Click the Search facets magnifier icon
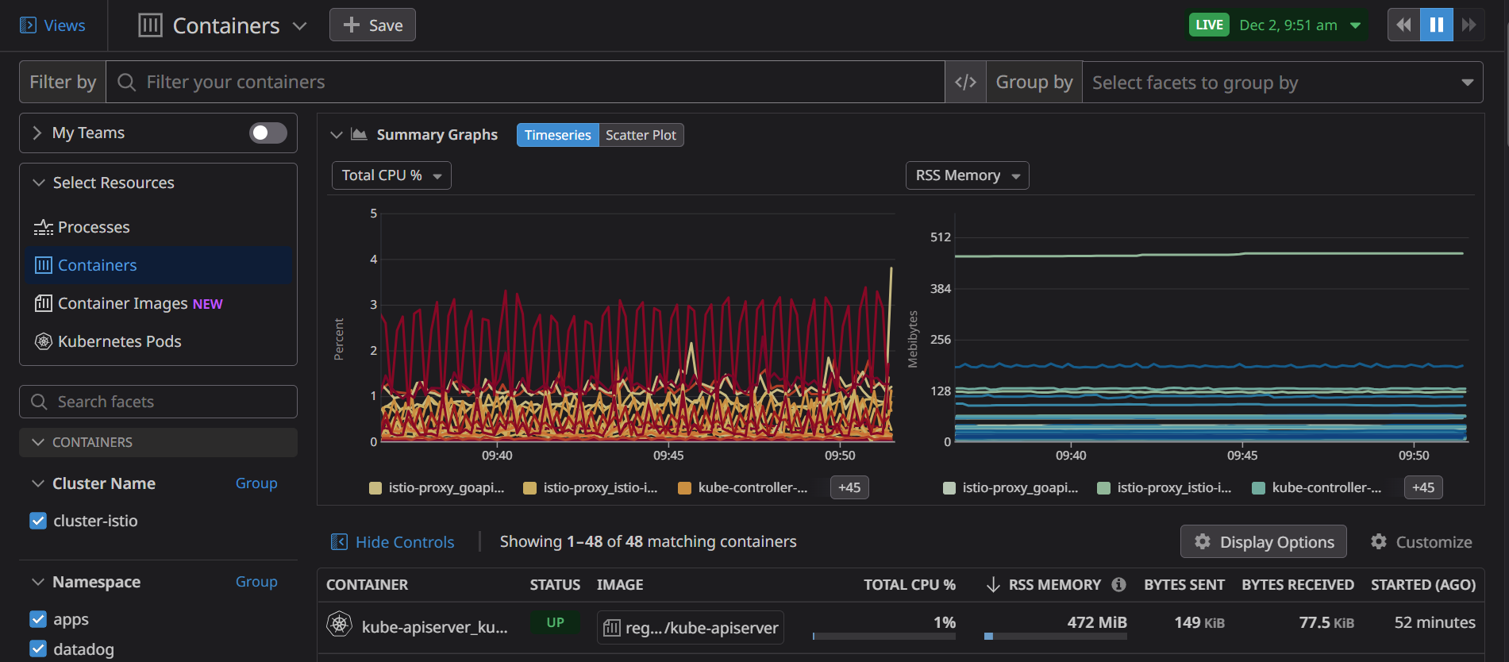Image resolution: width=1509 pixels, height=662 pixels. click(39, 402)
